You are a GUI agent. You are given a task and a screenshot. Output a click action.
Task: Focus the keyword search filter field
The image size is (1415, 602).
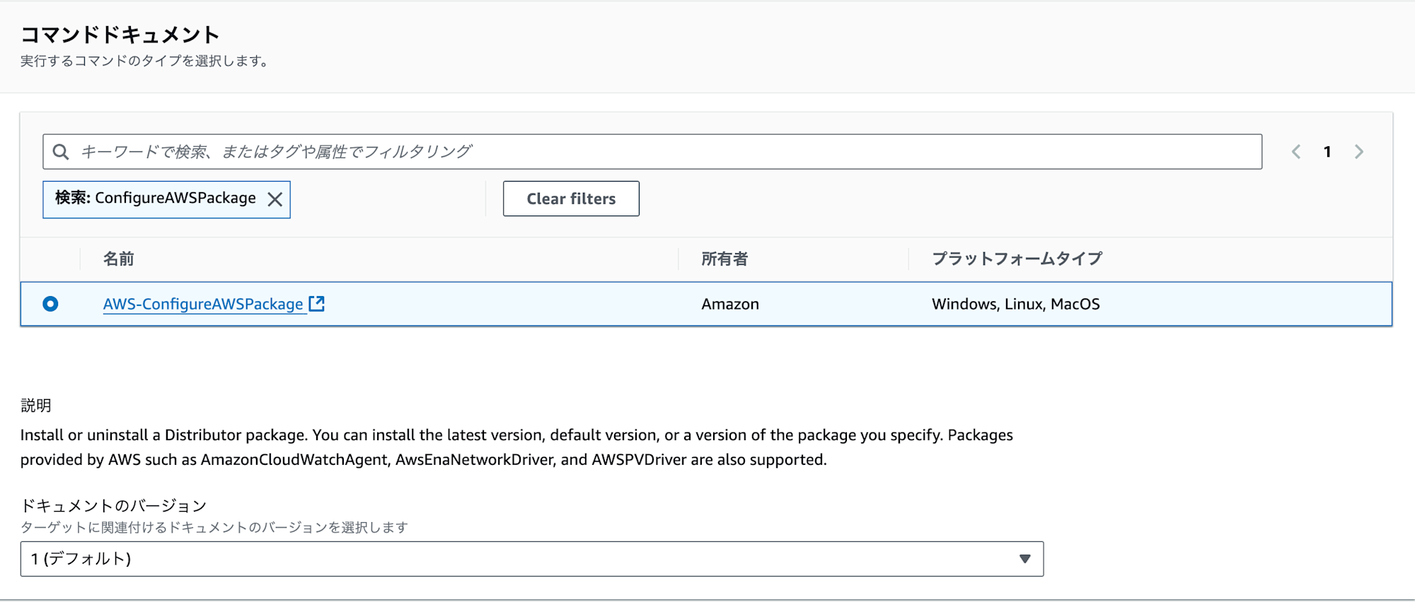pyautogui.click(x=652, y=152)
